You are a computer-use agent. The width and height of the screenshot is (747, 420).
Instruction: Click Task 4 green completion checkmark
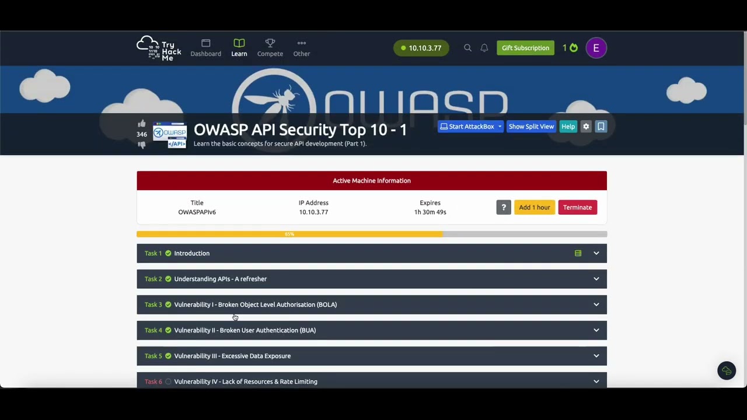[168, 330]
